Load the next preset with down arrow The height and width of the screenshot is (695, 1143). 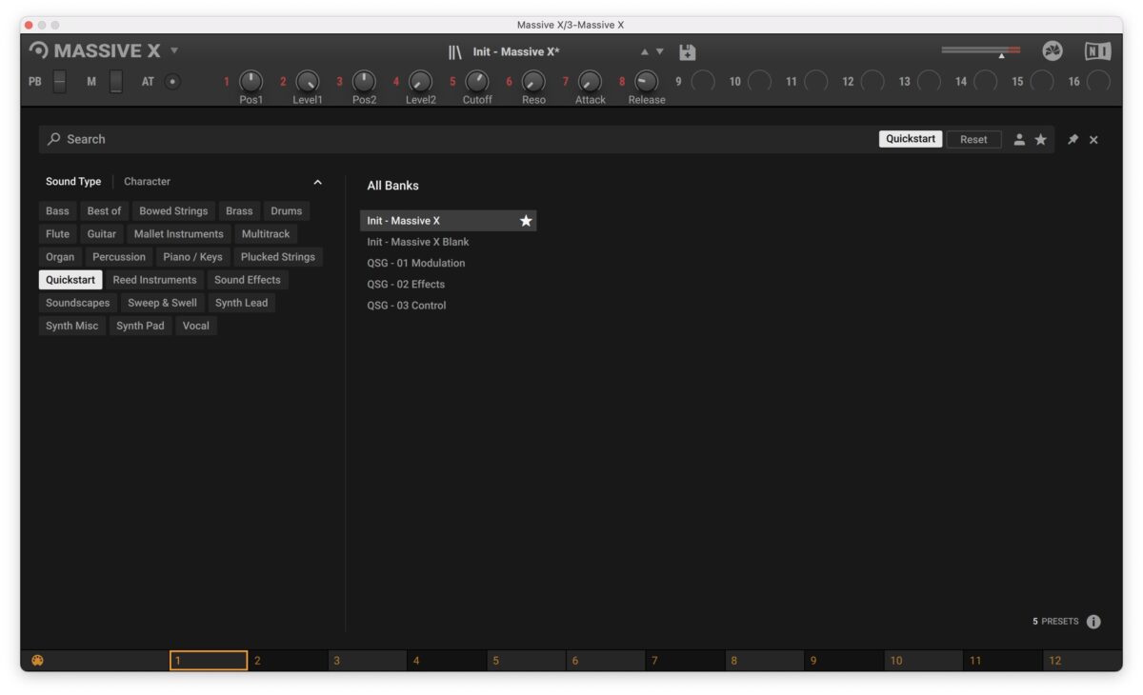[x=659, y=52]
